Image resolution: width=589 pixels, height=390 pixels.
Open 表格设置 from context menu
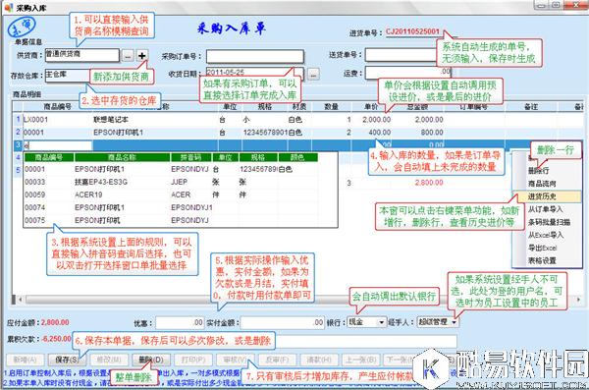pos(542,260)
